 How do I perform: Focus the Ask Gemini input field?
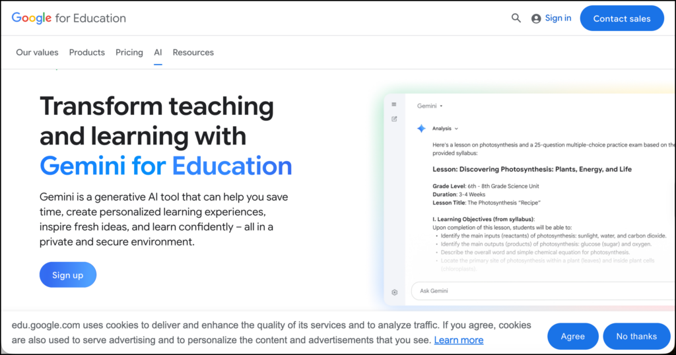tap(543, 291)
